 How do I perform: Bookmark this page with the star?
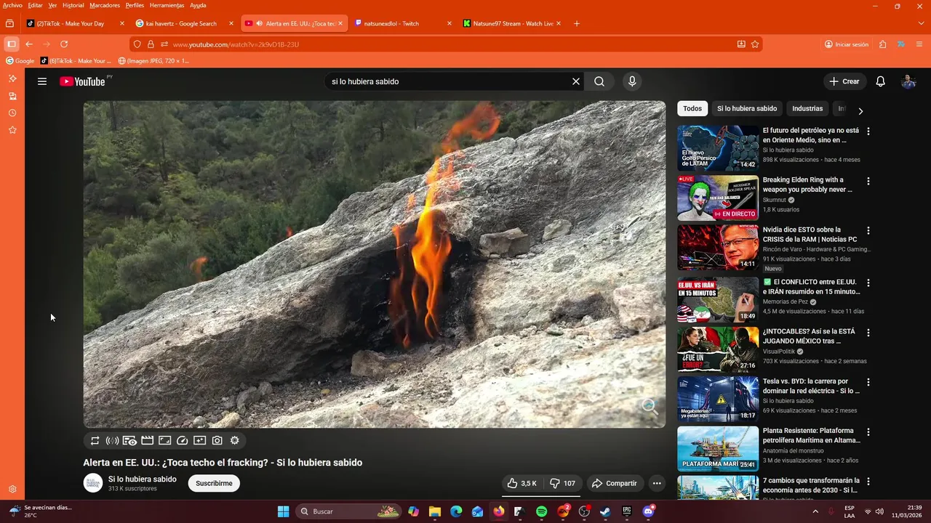tap(755, 44)
